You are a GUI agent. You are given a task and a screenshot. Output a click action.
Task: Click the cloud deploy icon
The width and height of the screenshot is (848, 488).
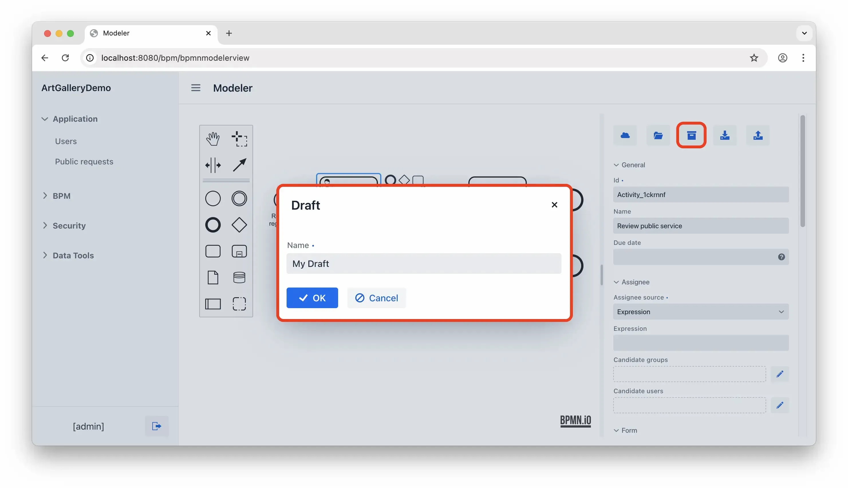coord(625,135)
